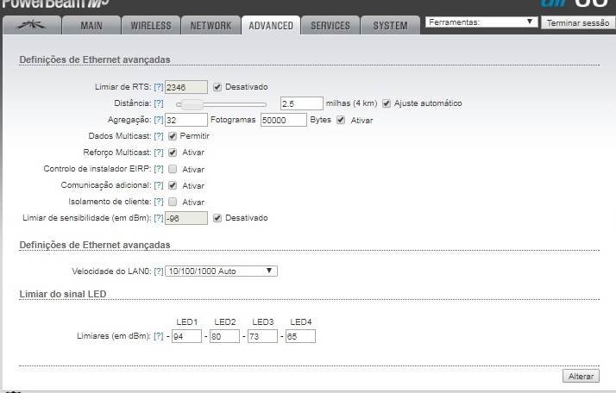
Task: Open the Ferramentas dropdown
Action: tap(481, 22)
